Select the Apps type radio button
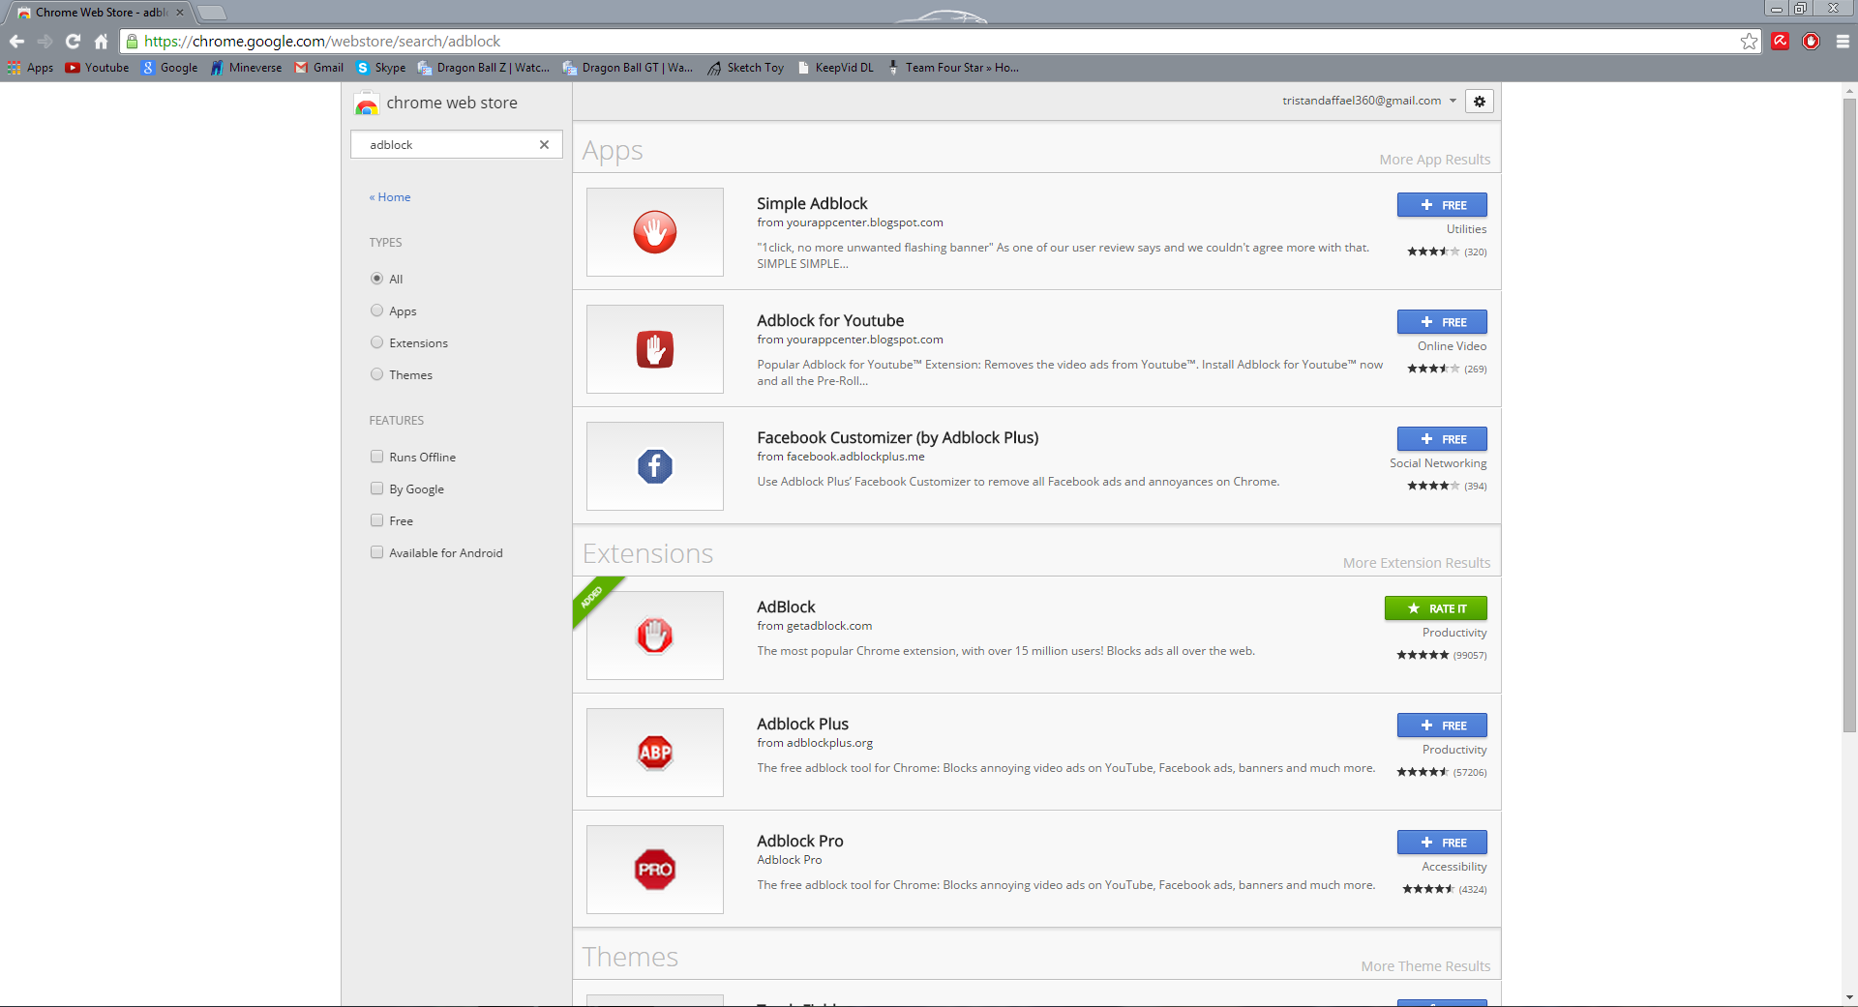This screenshot has height=1007, width=1858. [x=376, y=311]
